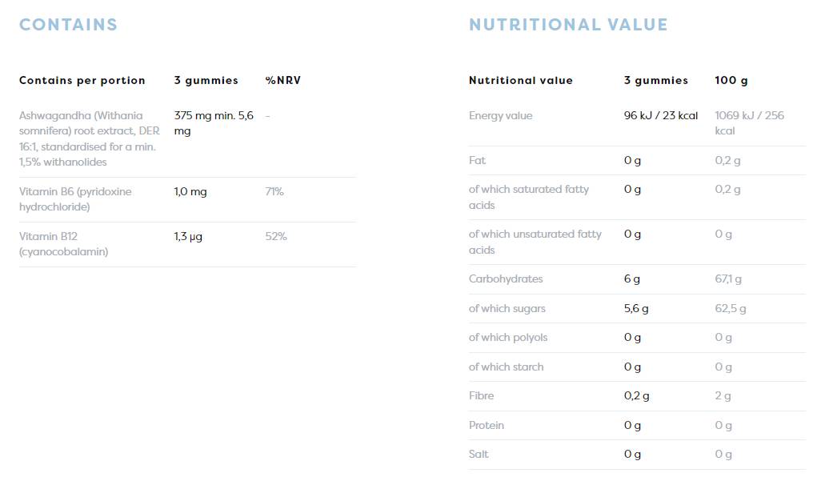Click the "of which saturated fatty acids" label

point(529,198)
